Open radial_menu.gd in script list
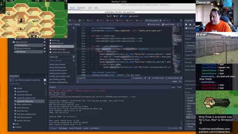238x134 pixels. click(x=58, y=49)
